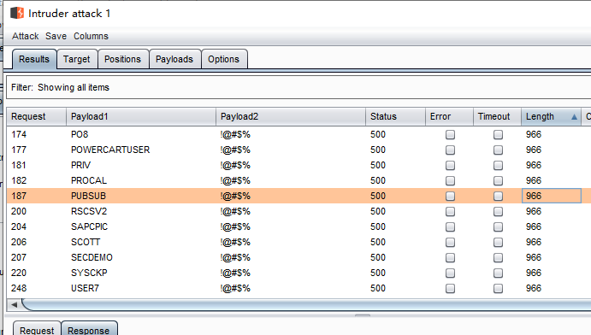Click request number 220
Image resolution: width=591 pixels, height=335 pixels.
click(19, 273)
